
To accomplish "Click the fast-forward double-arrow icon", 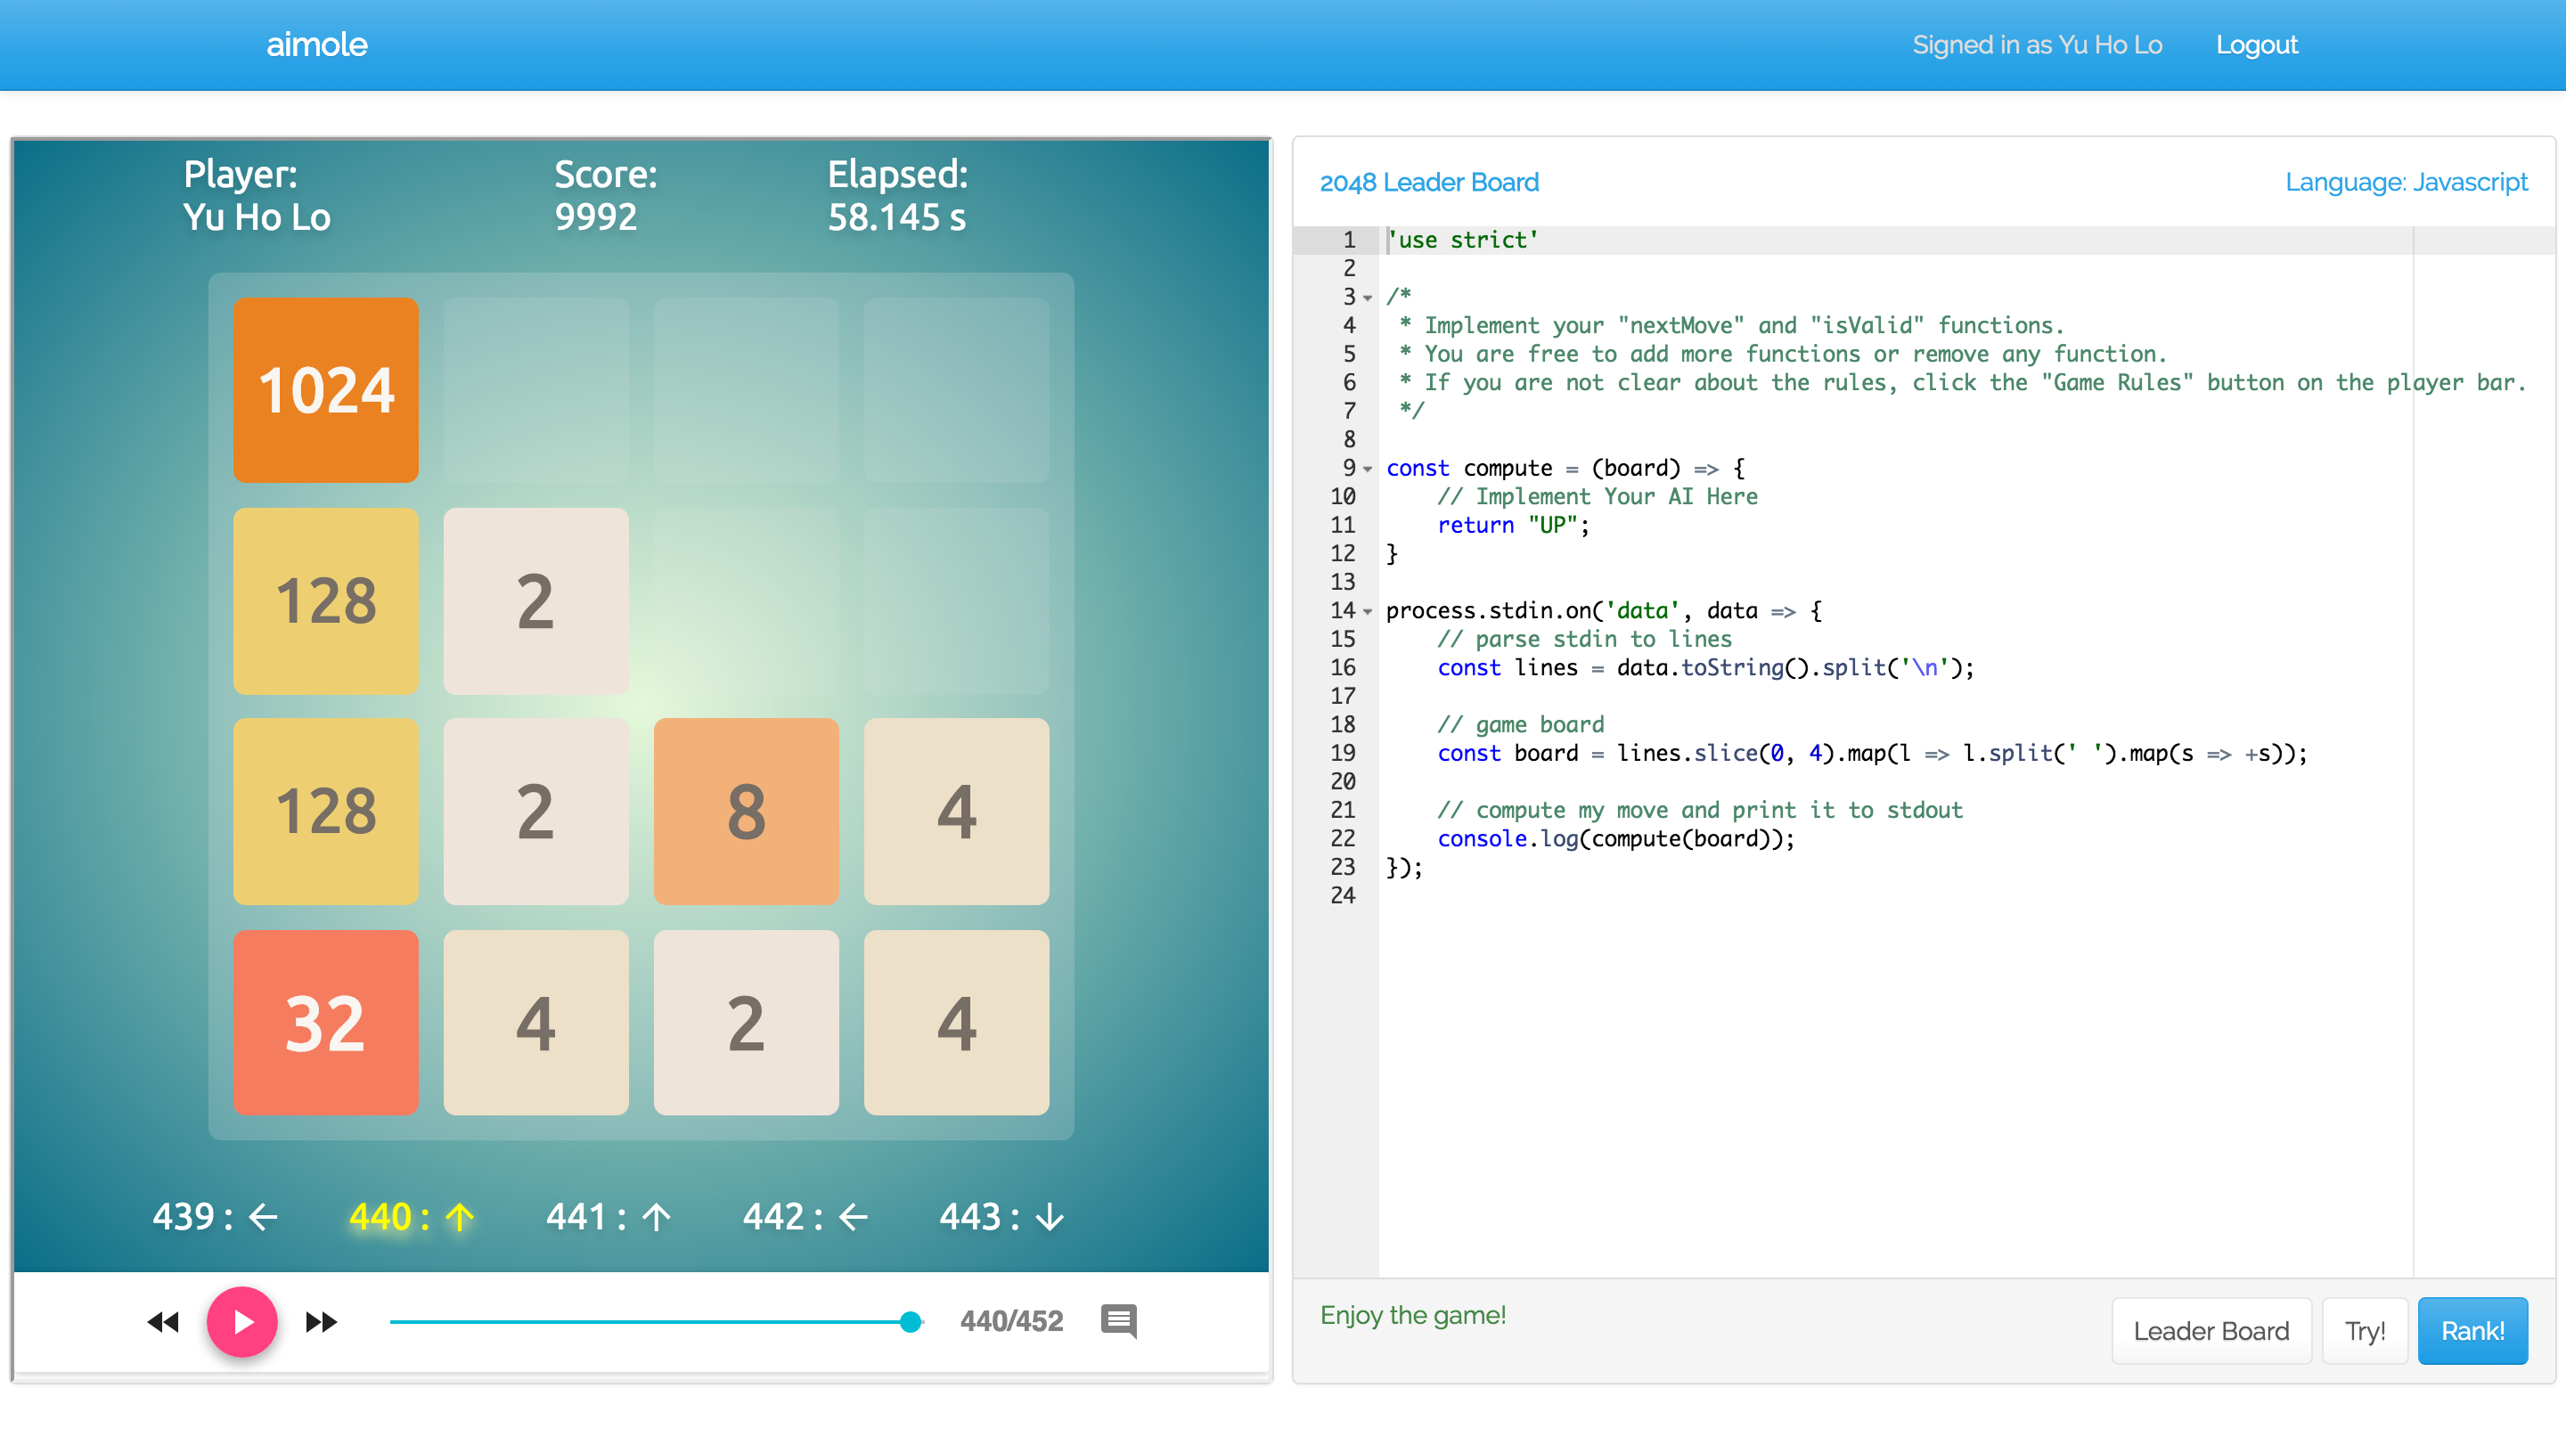I will point(321,1321).
